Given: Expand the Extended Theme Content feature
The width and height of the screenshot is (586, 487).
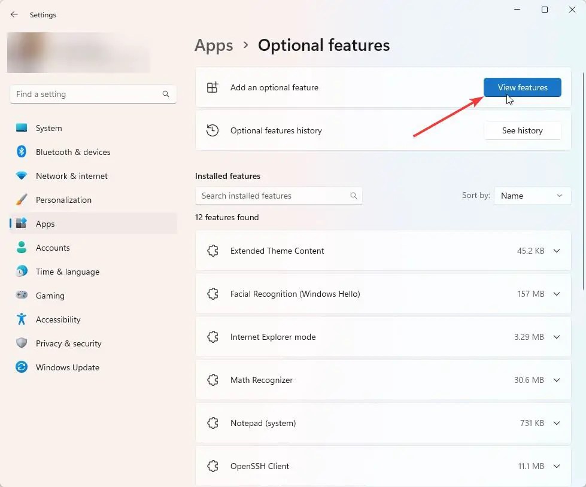Looking at the screenshot, I should tap(557, 251).
